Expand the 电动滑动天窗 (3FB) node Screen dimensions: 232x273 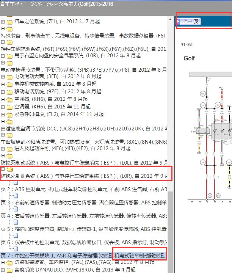coord(3,77)
